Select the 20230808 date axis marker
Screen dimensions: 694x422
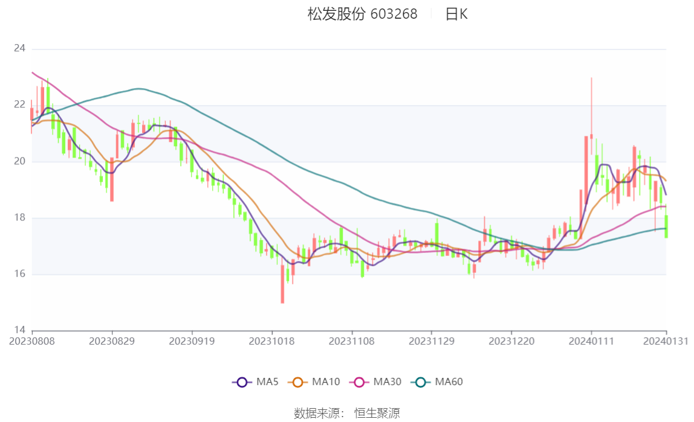[32, 341]
